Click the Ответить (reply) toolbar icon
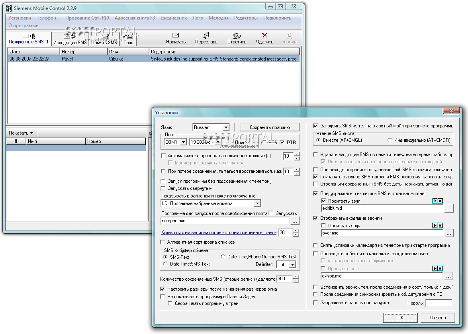This screenshot has height=334, width=468. click(237, 35)
